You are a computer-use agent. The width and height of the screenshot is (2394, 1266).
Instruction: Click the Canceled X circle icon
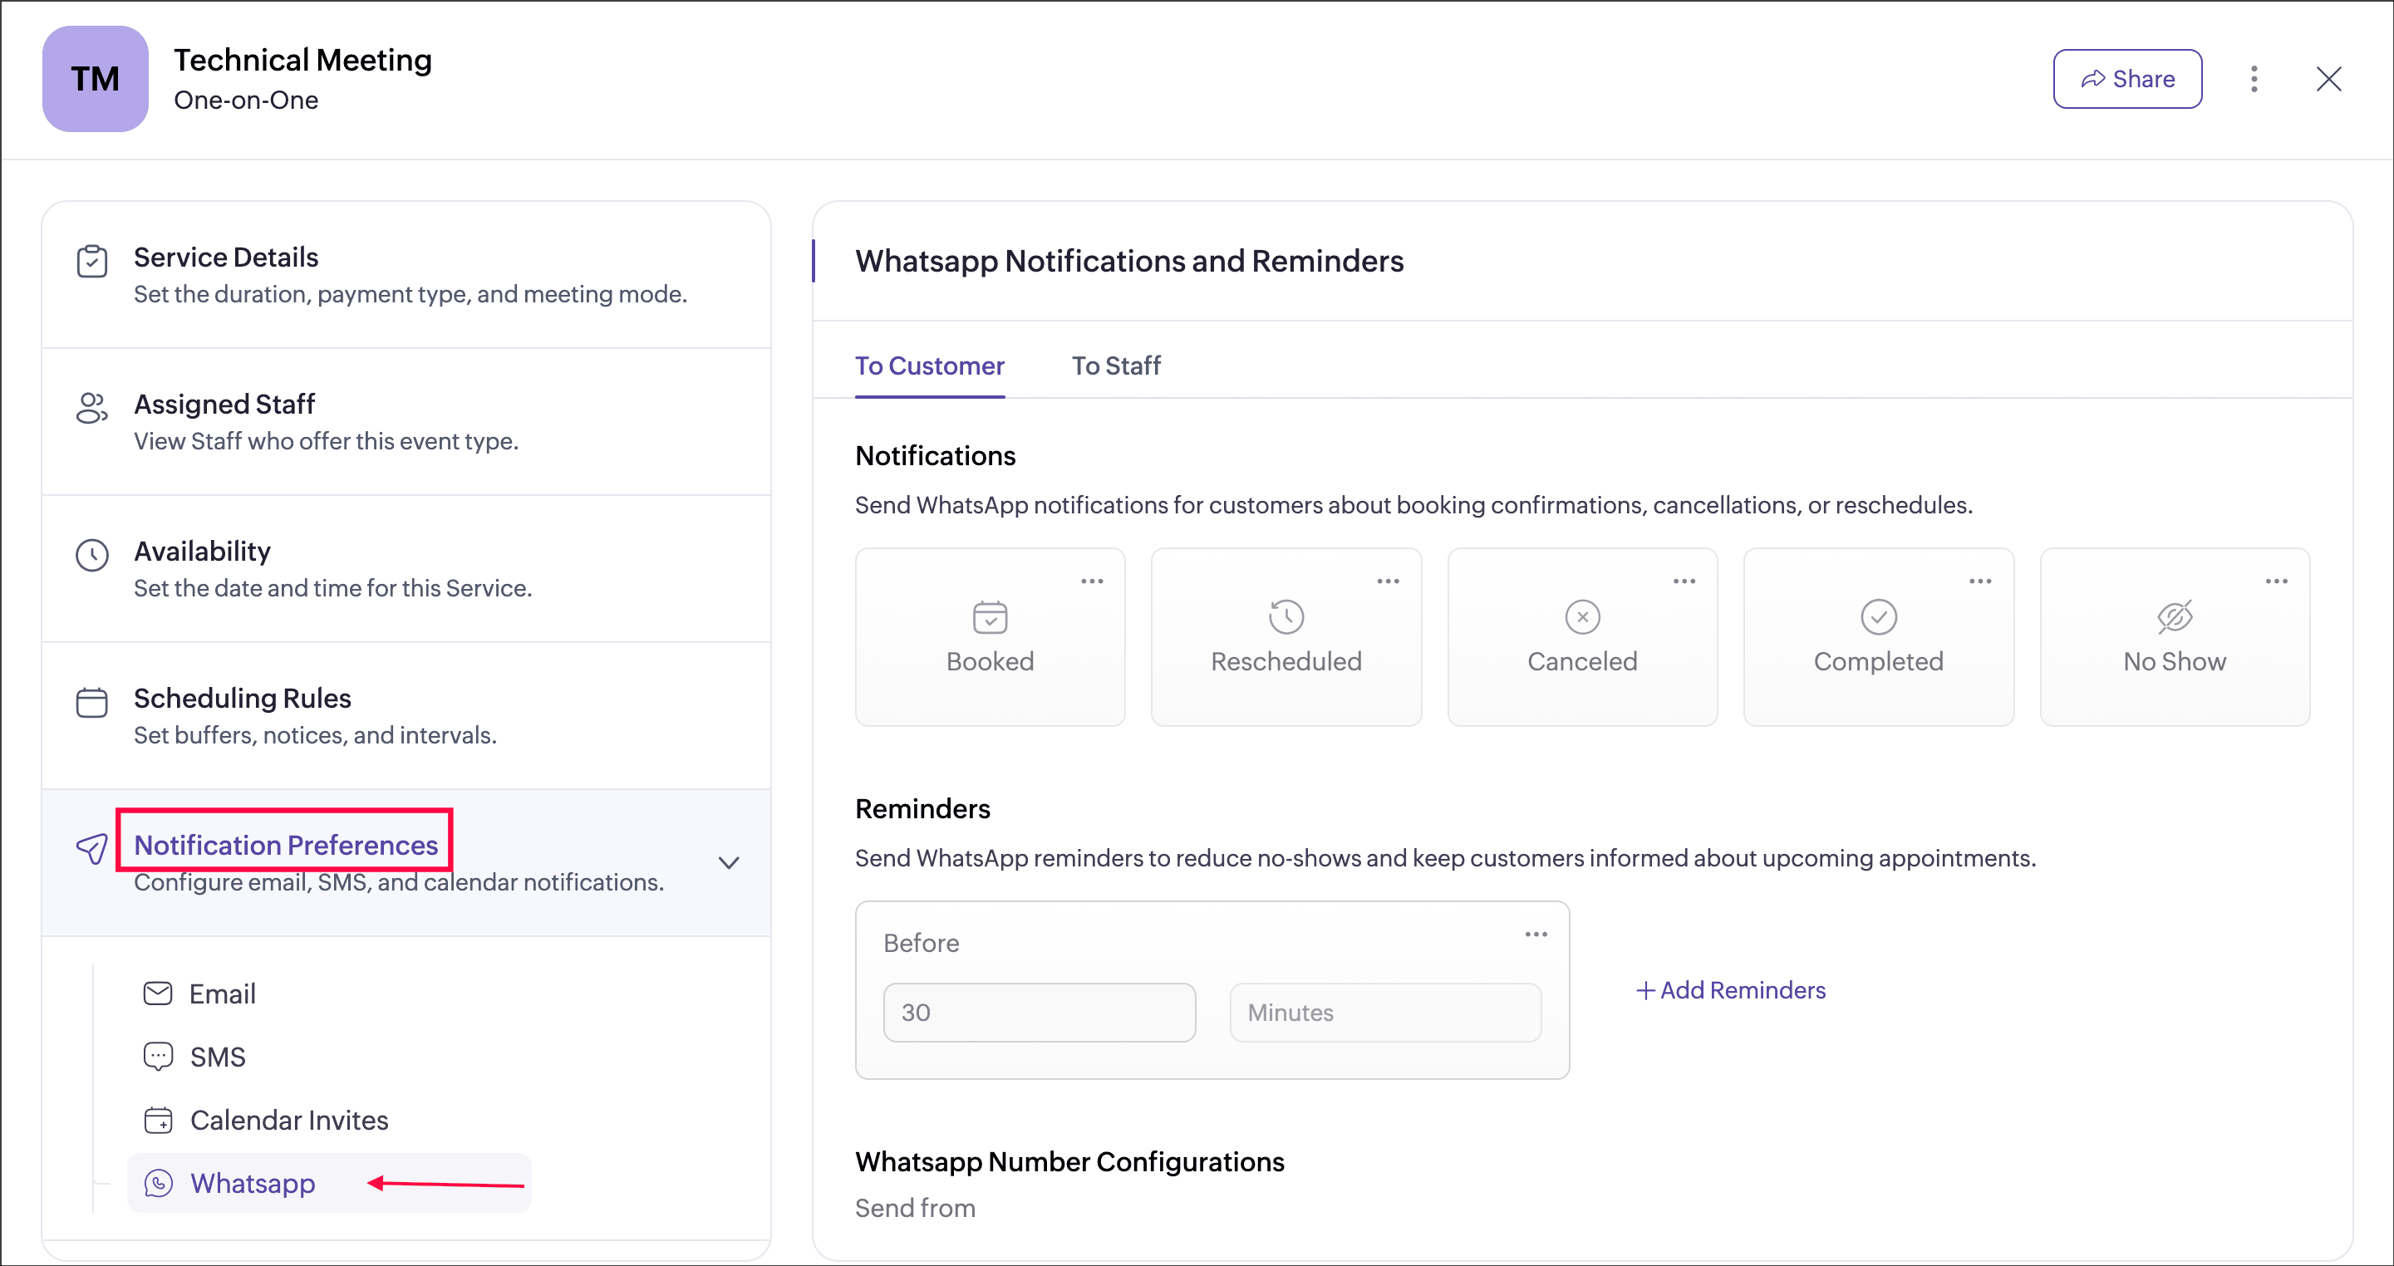1582,616
